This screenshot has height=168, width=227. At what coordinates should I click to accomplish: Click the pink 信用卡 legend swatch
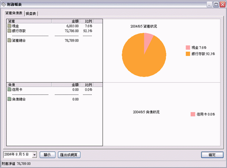click(x=193, y=114)
